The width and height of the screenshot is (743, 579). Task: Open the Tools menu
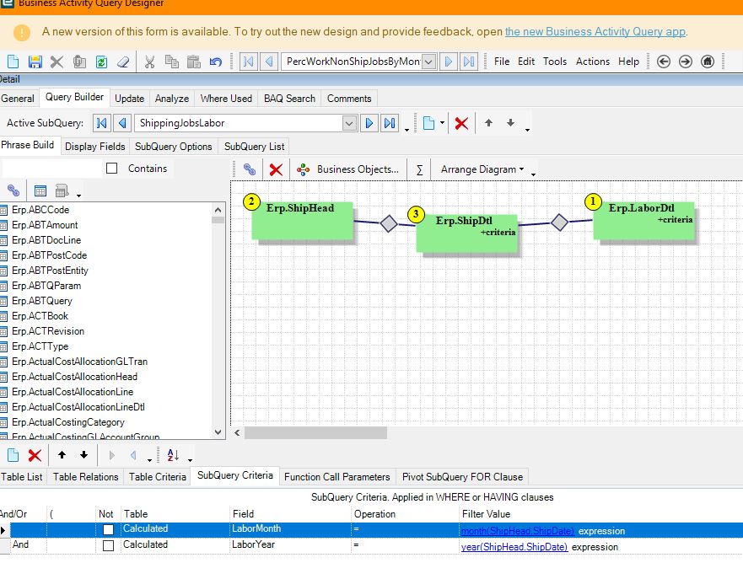[555, 62]
